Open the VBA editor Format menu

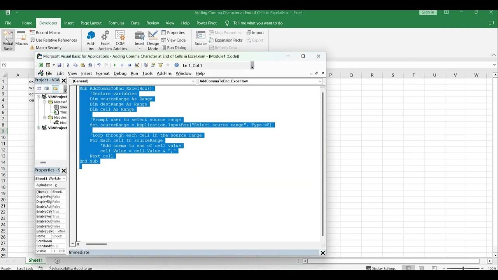point(103,73)
